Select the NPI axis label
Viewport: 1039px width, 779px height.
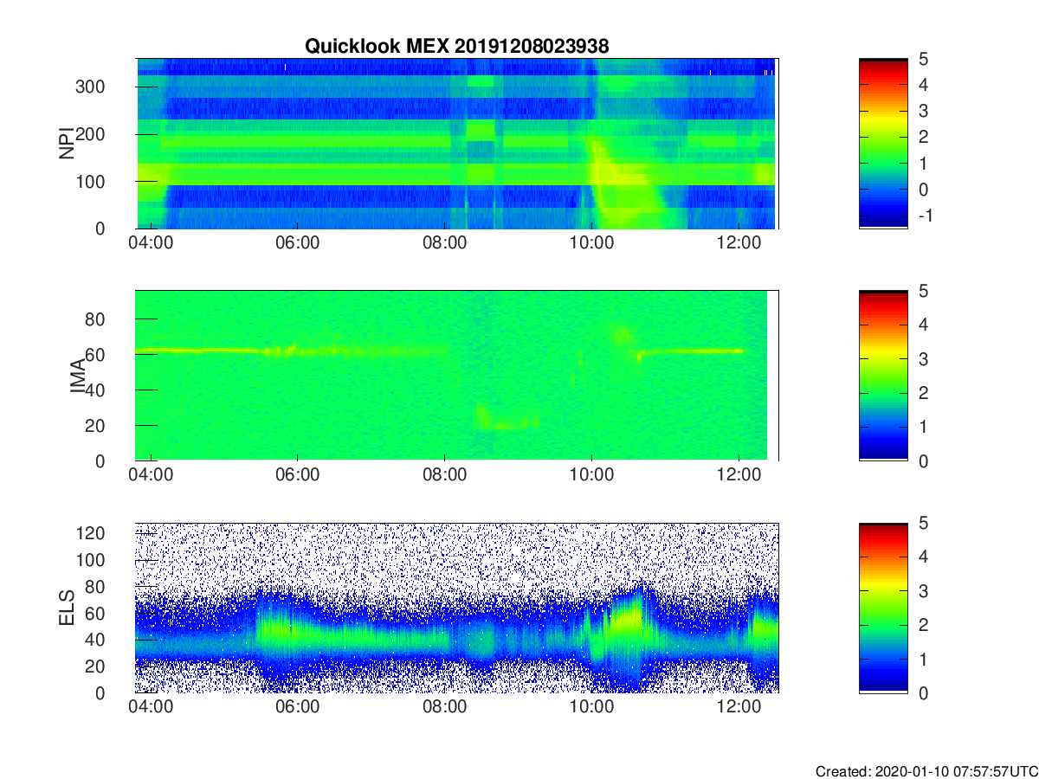66,143
